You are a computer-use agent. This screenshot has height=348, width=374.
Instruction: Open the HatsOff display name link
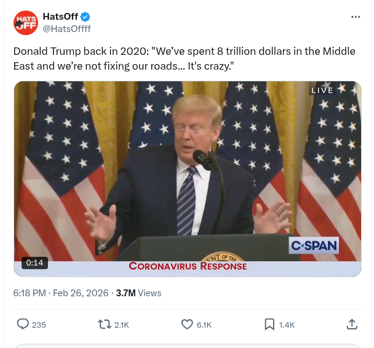click(60, 17)
